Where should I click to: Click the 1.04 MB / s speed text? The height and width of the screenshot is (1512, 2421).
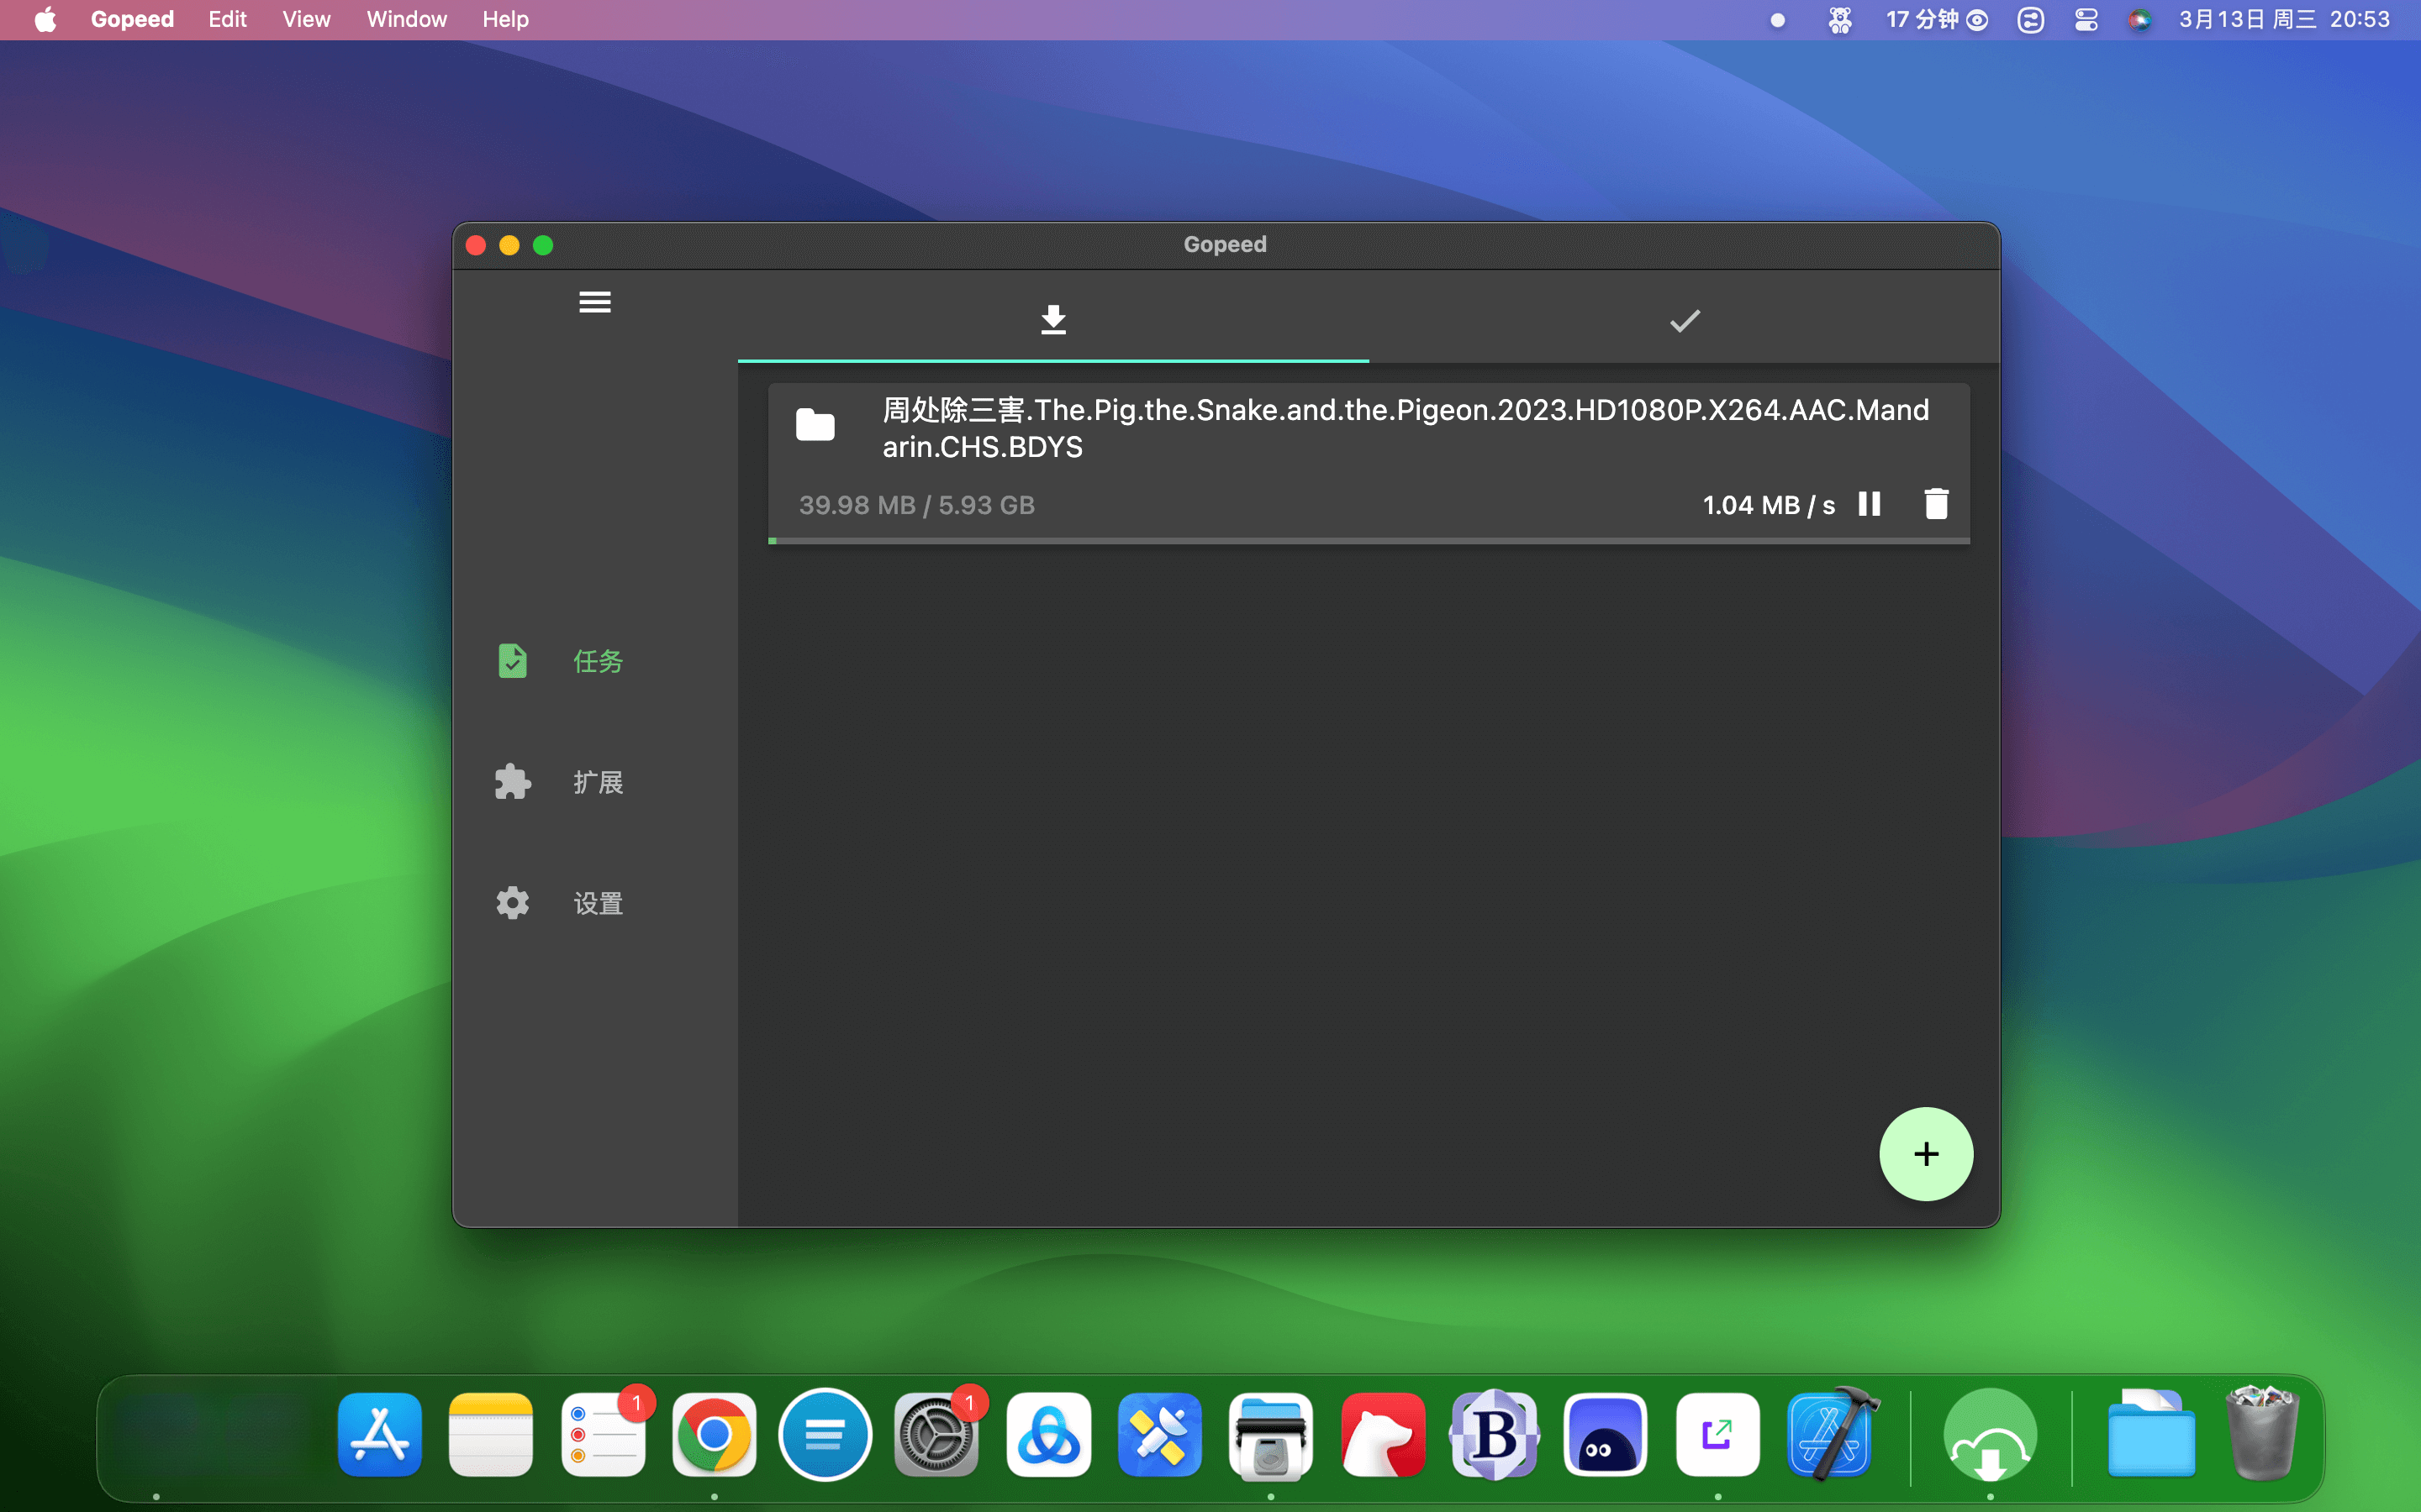point(1769,505)
